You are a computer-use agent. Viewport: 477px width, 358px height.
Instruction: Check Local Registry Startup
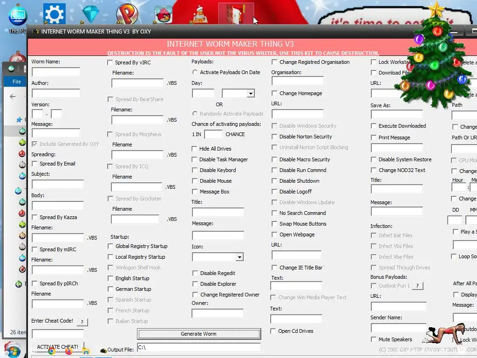(110, 257)
